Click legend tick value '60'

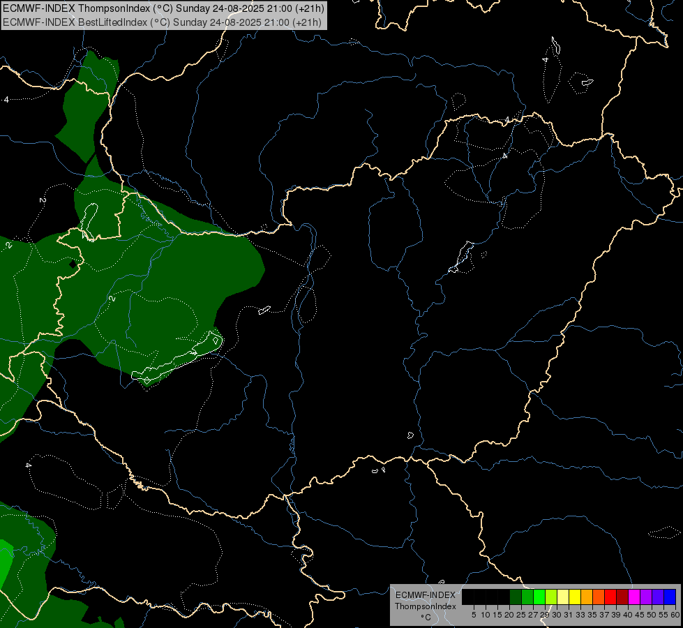(x=675, y=615)
